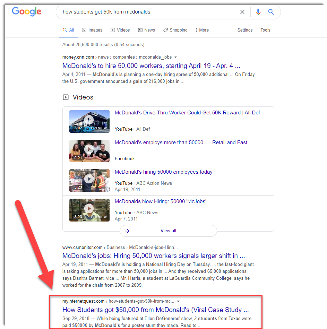This screenshot has width=327, height=329.
Task: Play the 'hiring 50000 employees today' thumbnail
Action: (89, 180)
